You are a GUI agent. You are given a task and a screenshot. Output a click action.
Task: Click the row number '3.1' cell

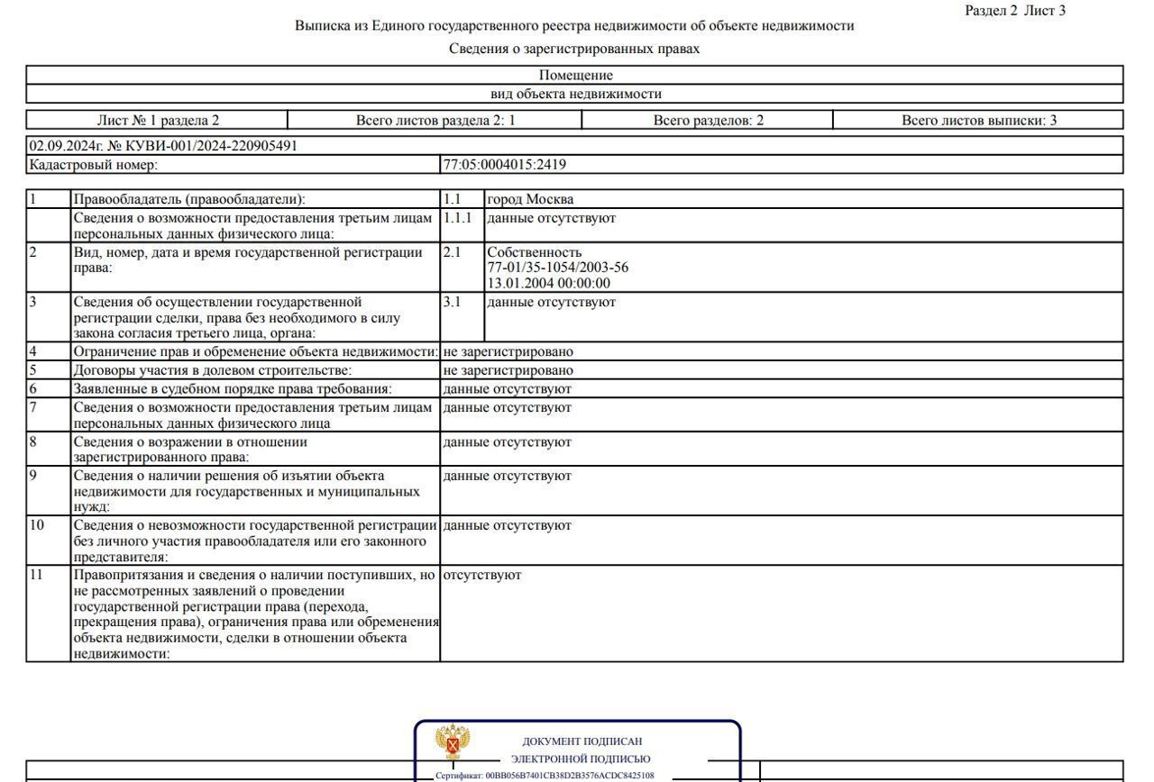point(463,317)
